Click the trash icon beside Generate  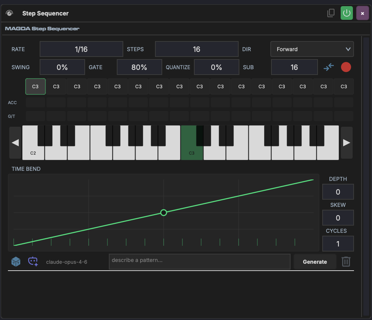point(346,262)
